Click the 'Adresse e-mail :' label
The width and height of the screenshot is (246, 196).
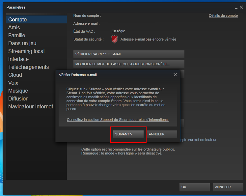[x=86, y=23]
